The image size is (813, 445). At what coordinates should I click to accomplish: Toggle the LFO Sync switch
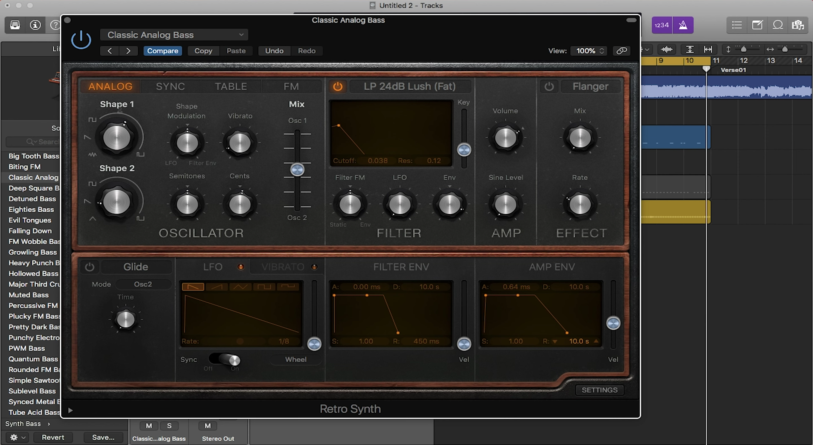pyautogui.click(x=224, y=359)
